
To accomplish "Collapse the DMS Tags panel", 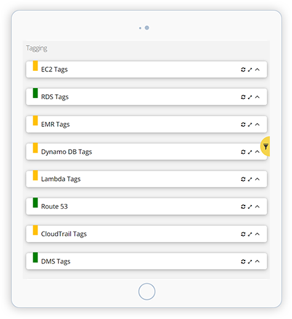I will [x=257, y=262].
